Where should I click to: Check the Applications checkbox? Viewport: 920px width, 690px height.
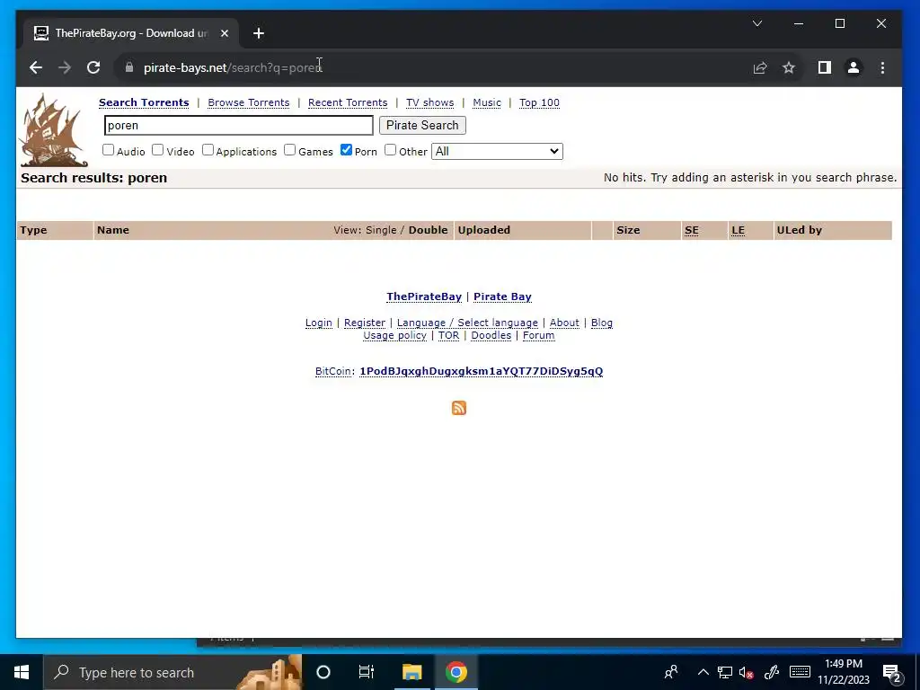tap(208, 150)
